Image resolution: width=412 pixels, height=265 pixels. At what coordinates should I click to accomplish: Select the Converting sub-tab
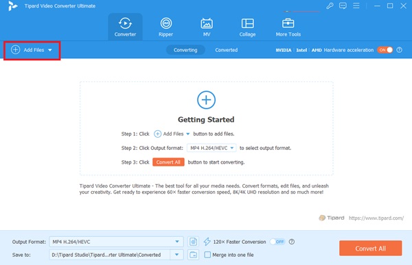click(x=185, y=50)
